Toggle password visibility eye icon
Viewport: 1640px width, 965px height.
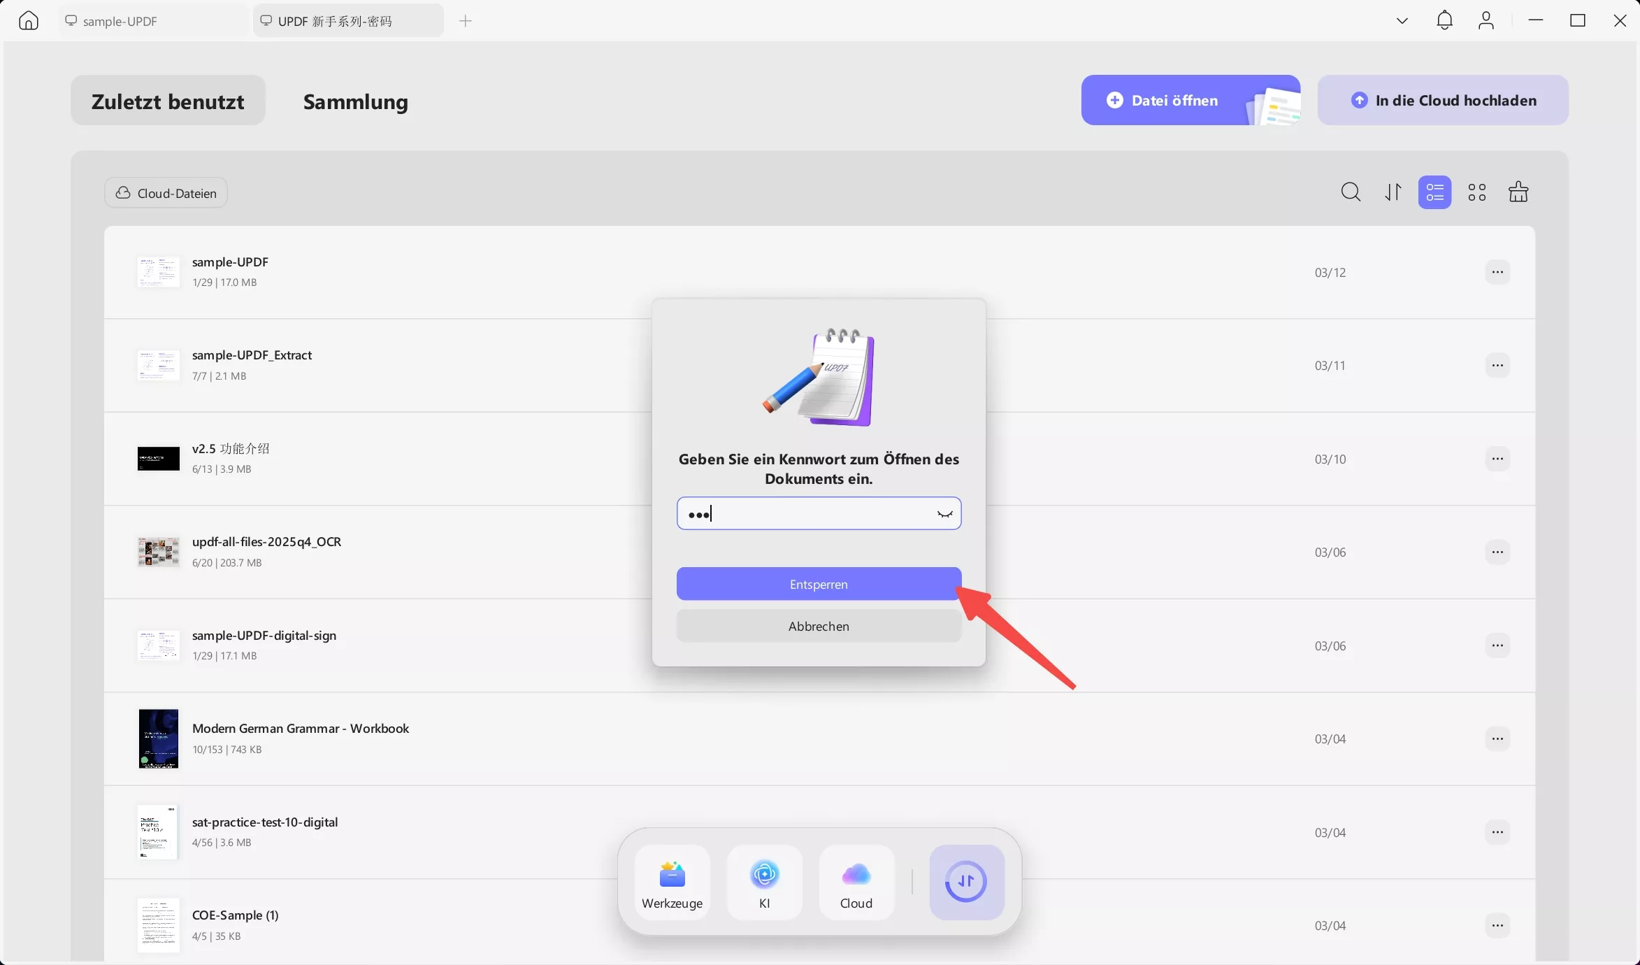click(944, 514)
